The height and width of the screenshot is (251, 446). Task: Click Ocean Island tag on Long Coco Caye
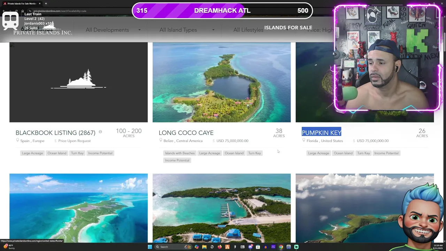tap(234, 153)
